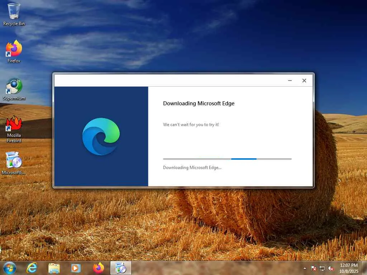Open the network status tray icon
The image size is (367, 275).
[322, 269]
